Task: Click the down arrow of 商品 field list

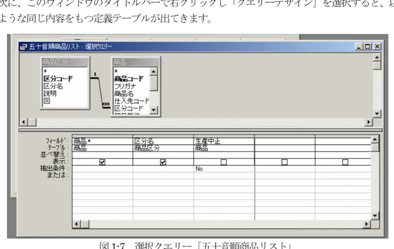Action: point(153,110)
